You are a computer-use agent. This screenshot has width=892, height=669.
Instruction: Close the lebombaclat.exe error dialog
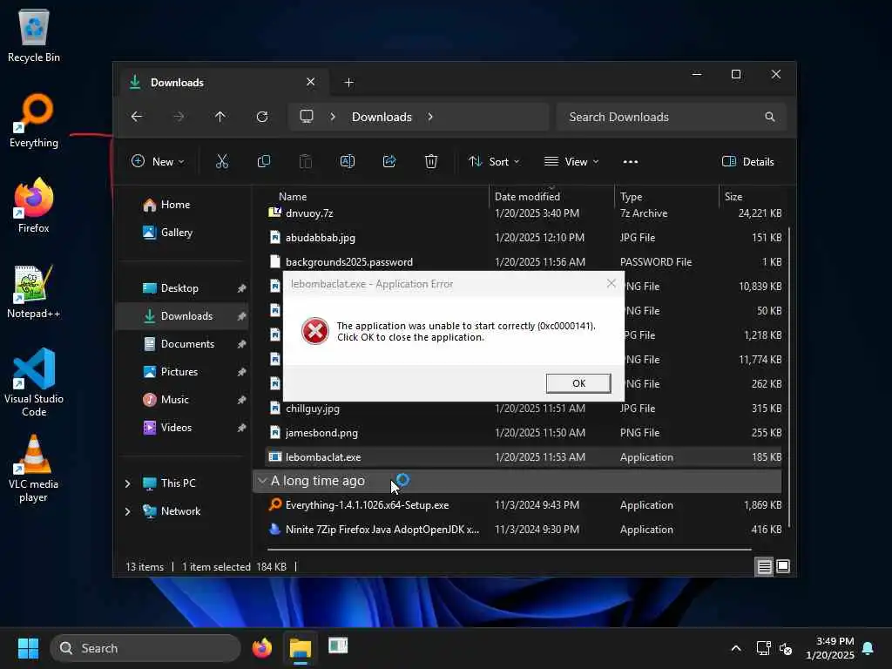[x=611, y=283]
